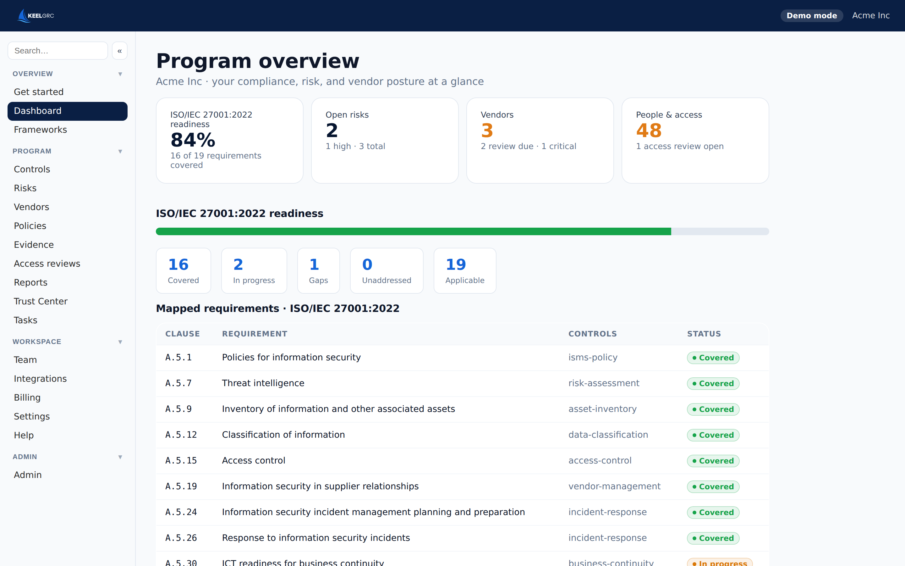Open the People & access card
The image size is (905, 566).
pyautogui.click(x=695, y=140)
